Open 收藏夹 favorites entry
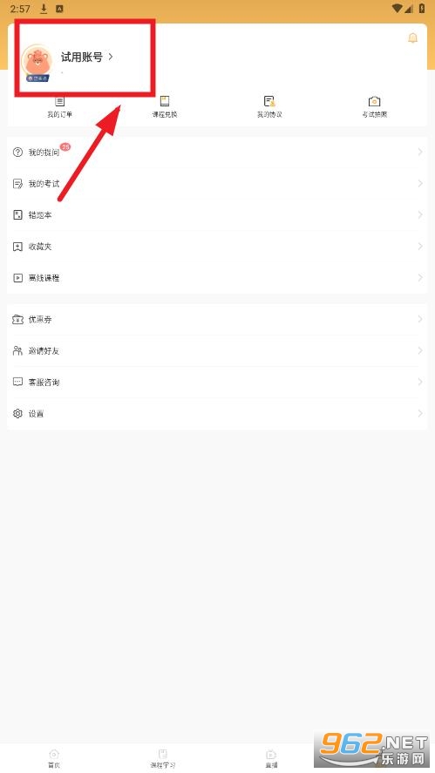Viewport: 435px width, 773px height. point(217,247)
